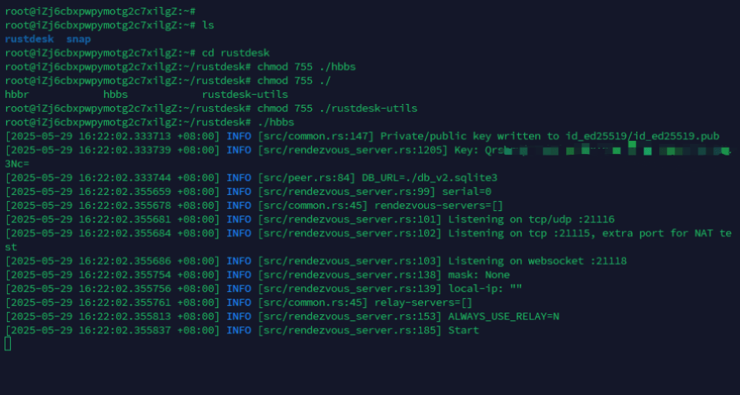The width and height of the screenshot is (740, 395).
Task: Click the ALWAYS_USE_RELAY=N text
Action: click(x=504, y=316)
